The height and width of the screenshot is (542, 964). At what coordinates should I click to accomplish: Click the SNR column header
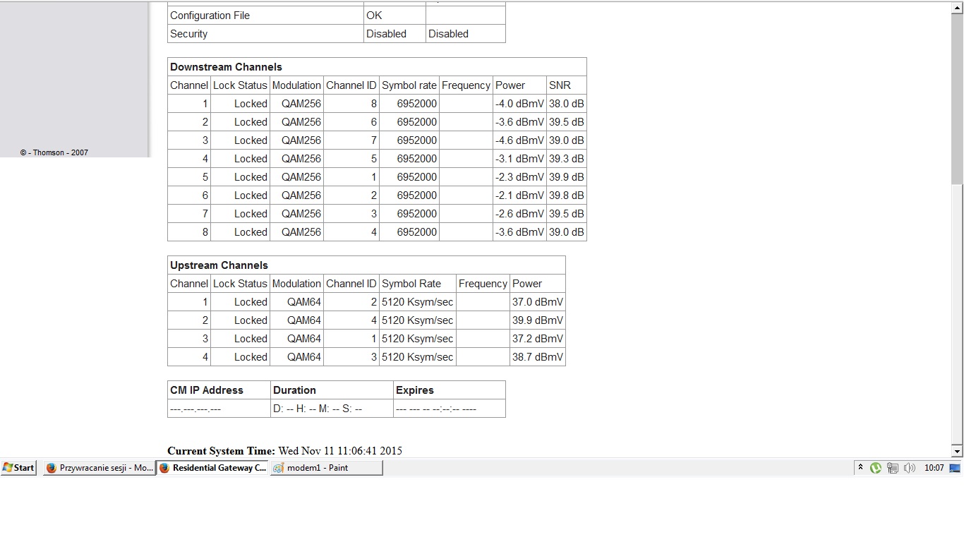[x=560, y=85]
